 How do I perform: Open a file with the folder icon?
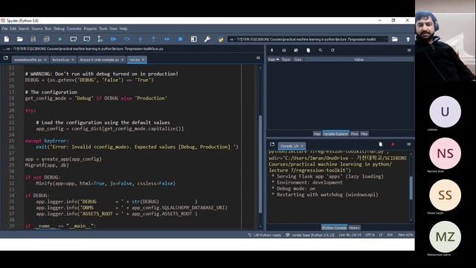pos(20,39)
